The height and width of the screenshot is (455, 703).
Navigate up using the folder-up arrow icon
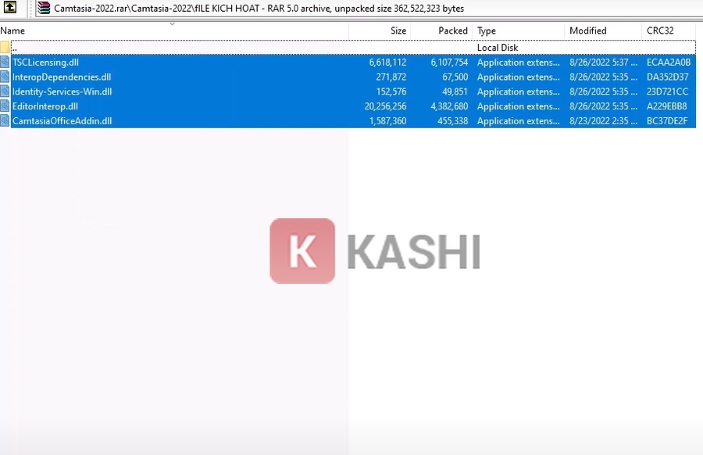pos(11,9)
